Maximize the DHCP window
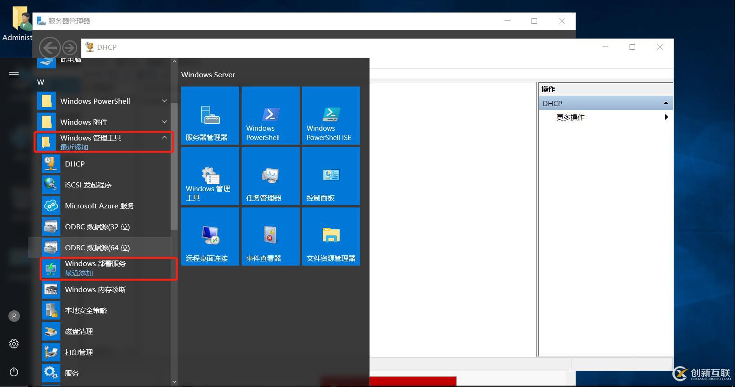735x387 pixels. 632,47
